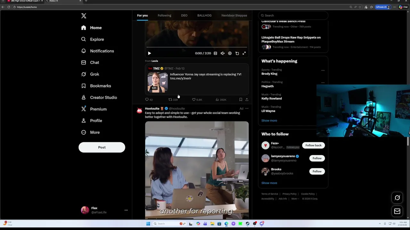
Task: Enter fullscreen for the video
Action: tap(244, 53)
